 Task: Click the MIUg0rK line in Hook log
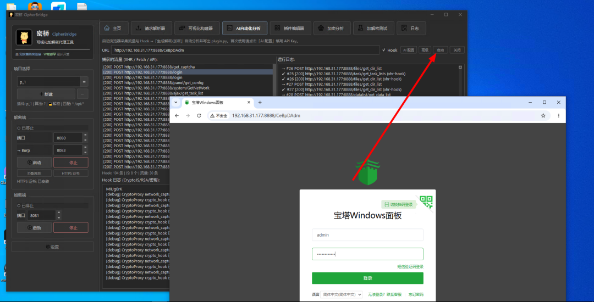[114, 189]
